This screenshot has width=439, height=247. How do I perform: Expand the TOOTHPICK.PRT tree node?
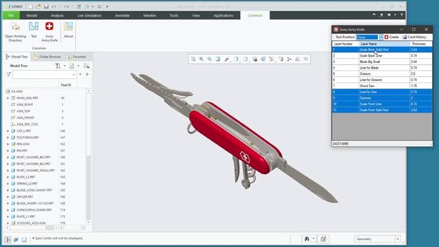(8, 137)
